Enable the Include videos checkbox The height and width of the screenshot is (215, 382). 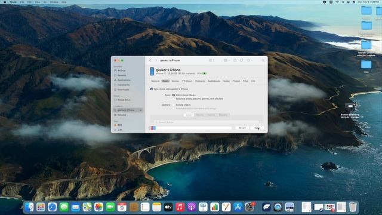coord(174,105)
